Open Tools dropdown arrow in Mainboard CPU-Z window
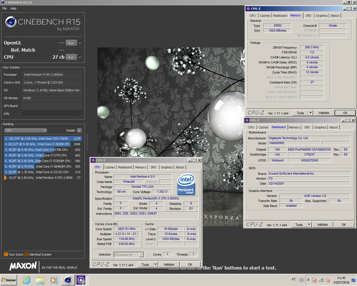Screen dimensions: 357x286 point(309,225)
